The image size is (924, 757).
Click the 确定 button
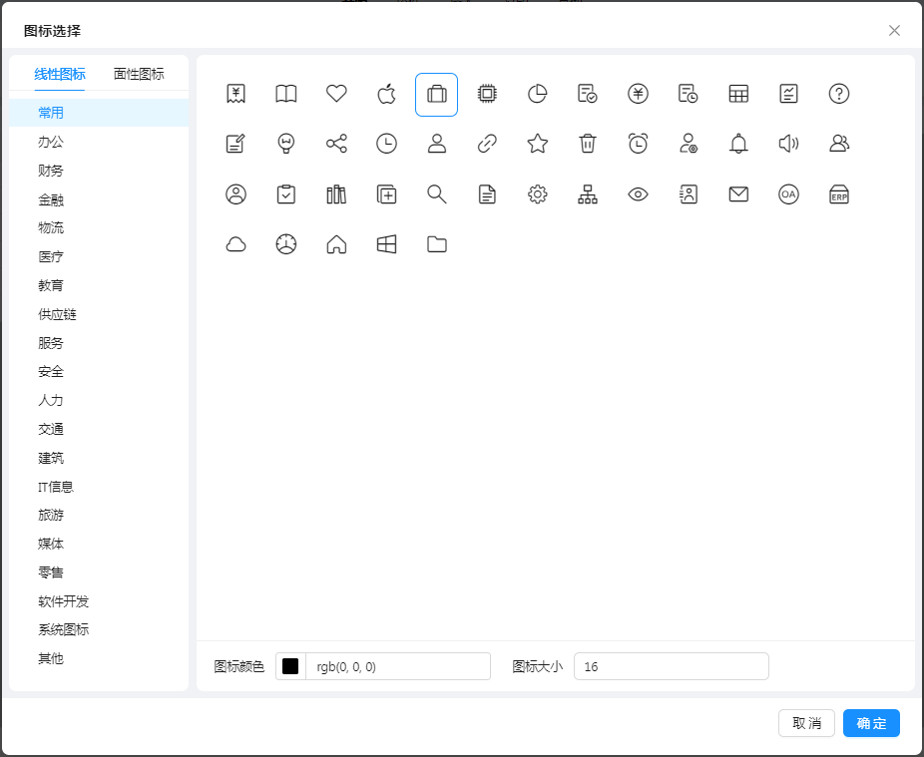(871, 723)
